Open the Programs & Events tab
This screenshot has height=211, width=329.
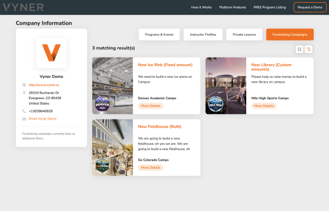pyautogui.click(x=159, y=35)
